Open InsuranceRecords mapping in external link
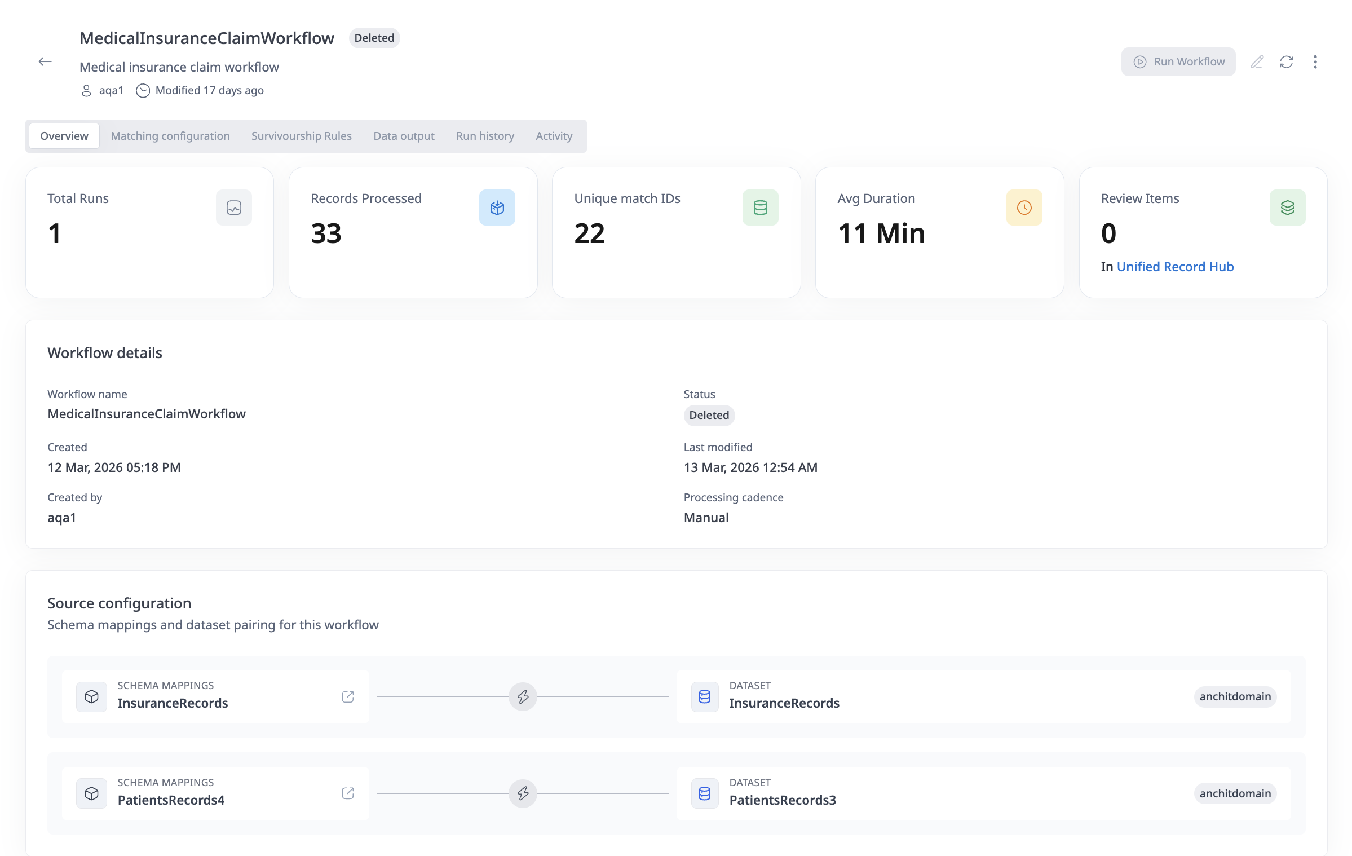 tap(347, 696)
